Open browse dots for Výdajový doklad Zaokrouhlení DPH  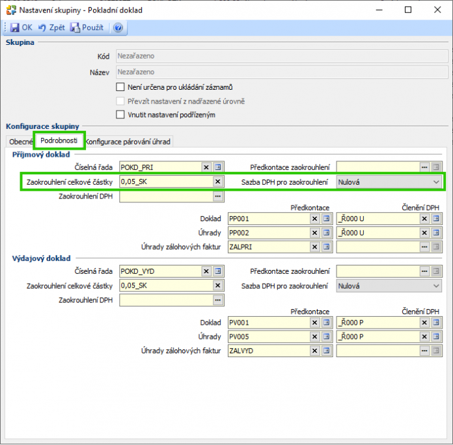(218, 301)
